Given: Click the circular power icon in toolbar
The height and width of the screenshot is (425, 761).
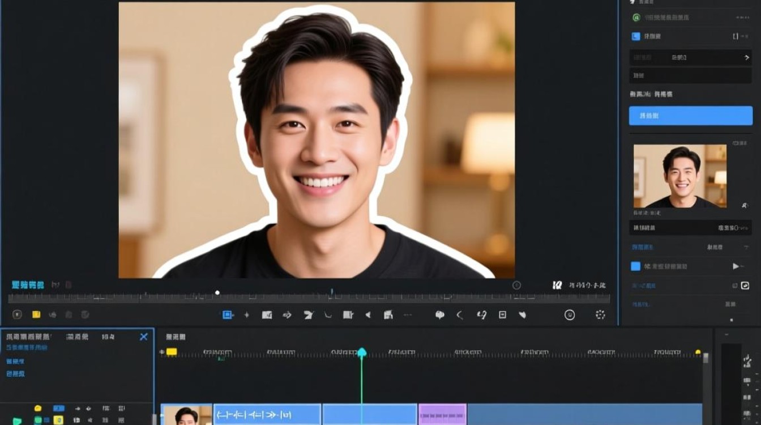Looking at the screenshot, I should point(570,314).
